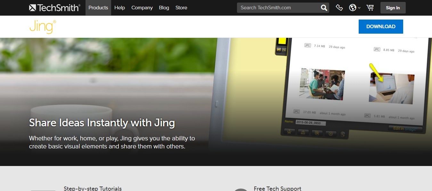432x191 pixels.
Task: Click the blue DOWNLOAD button
Action: [x=381, y=27]
